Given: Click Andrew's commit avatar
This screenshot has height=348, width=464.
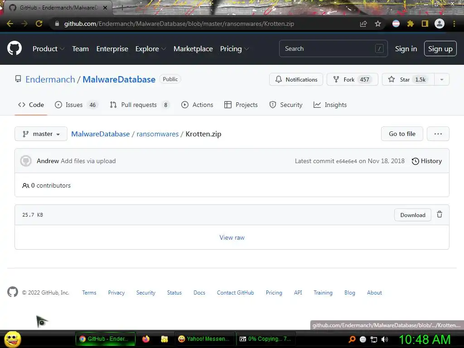Looking at the screenshot, I should click(x=26, y=161).
